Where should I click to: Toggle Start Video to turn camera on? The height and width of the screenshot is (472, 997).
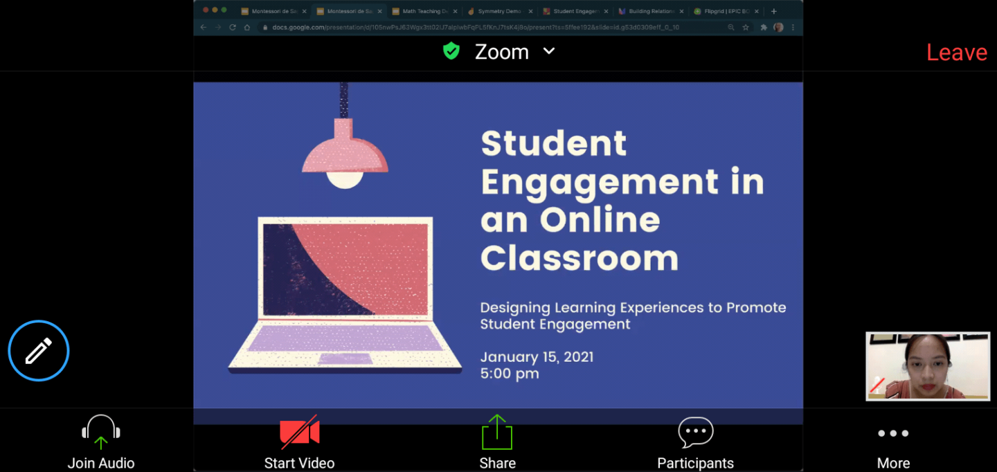click(299, 430)
